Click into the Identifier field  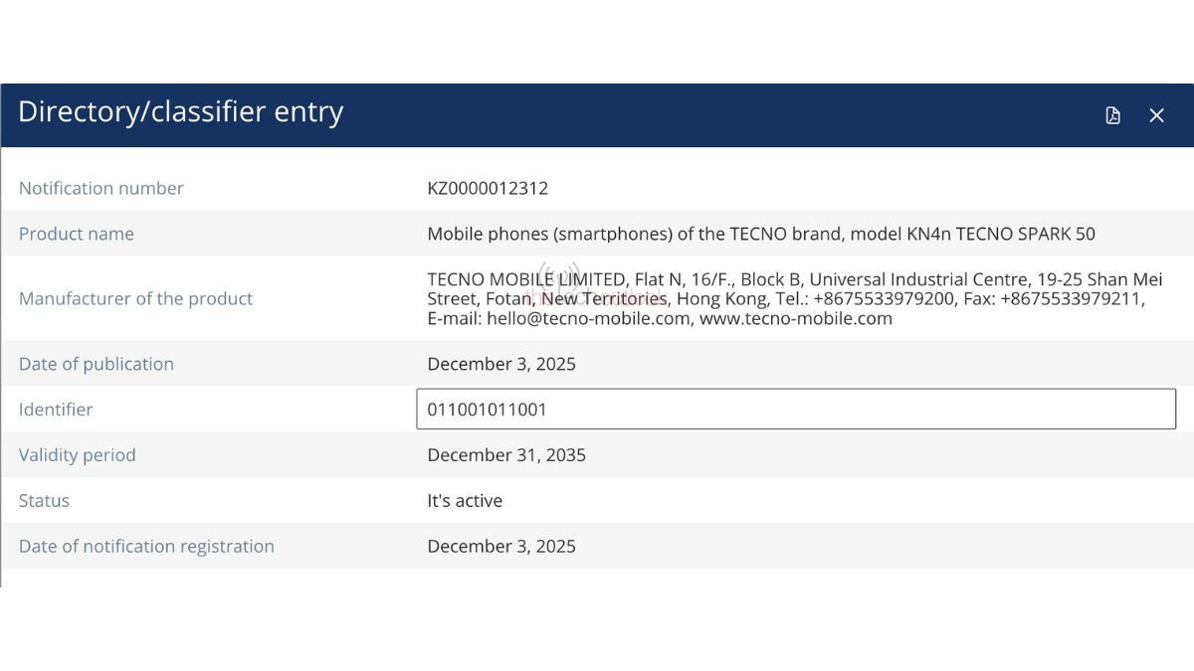pos(796,409)
